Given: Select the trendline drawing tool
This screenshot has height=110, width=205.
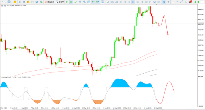Looking at the screenshot, I should point(181,2).
